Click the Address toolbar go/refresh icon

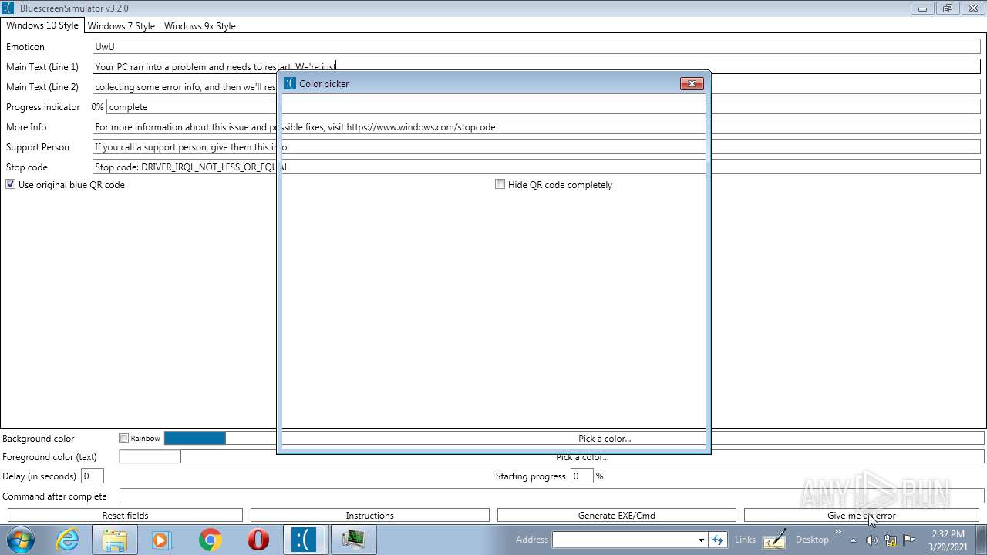pyautogui.click(x=718, y=540)
